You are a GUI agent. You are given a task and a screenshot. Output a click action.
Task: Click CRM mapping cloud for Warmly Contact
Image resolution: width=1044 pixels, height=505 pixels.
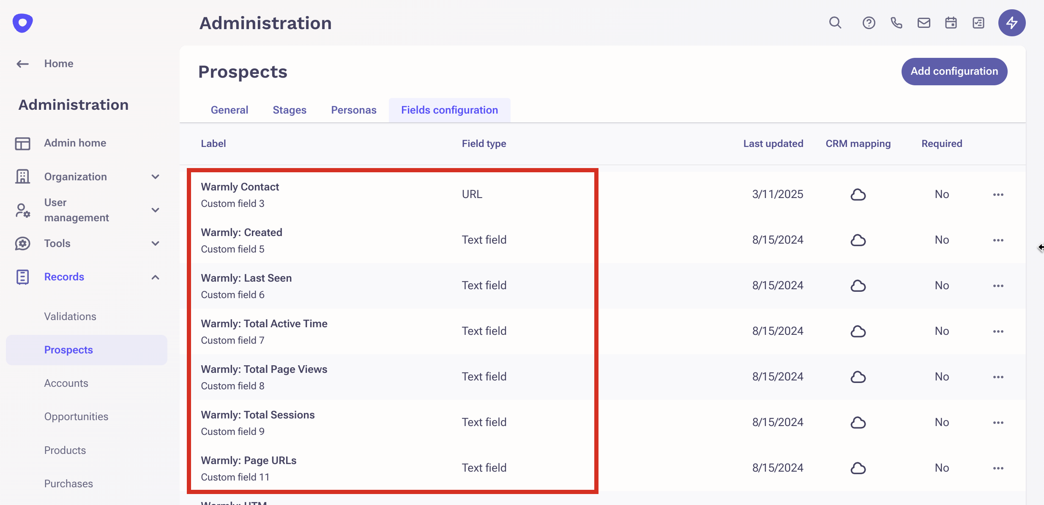tap(858, 195)
